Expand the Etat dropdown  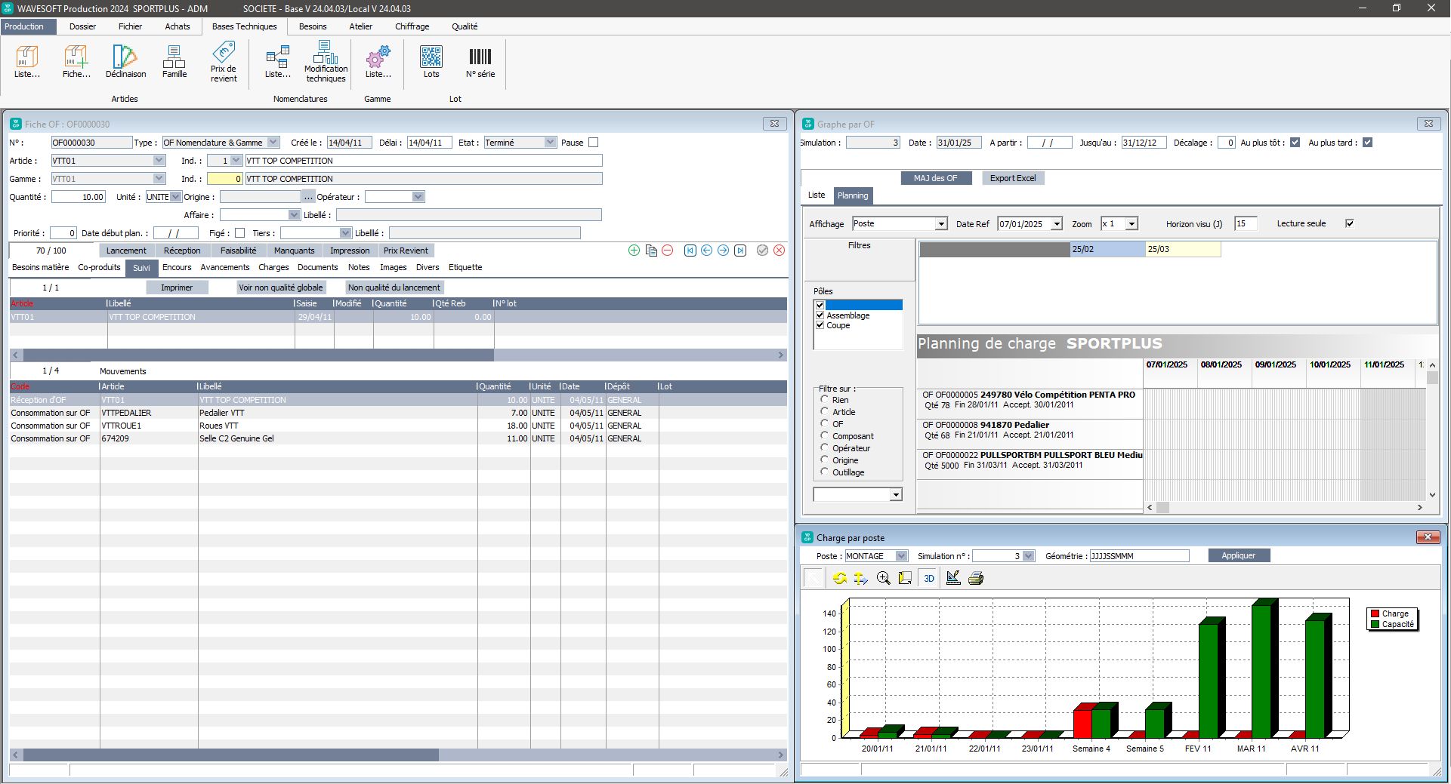coord(550,143)
